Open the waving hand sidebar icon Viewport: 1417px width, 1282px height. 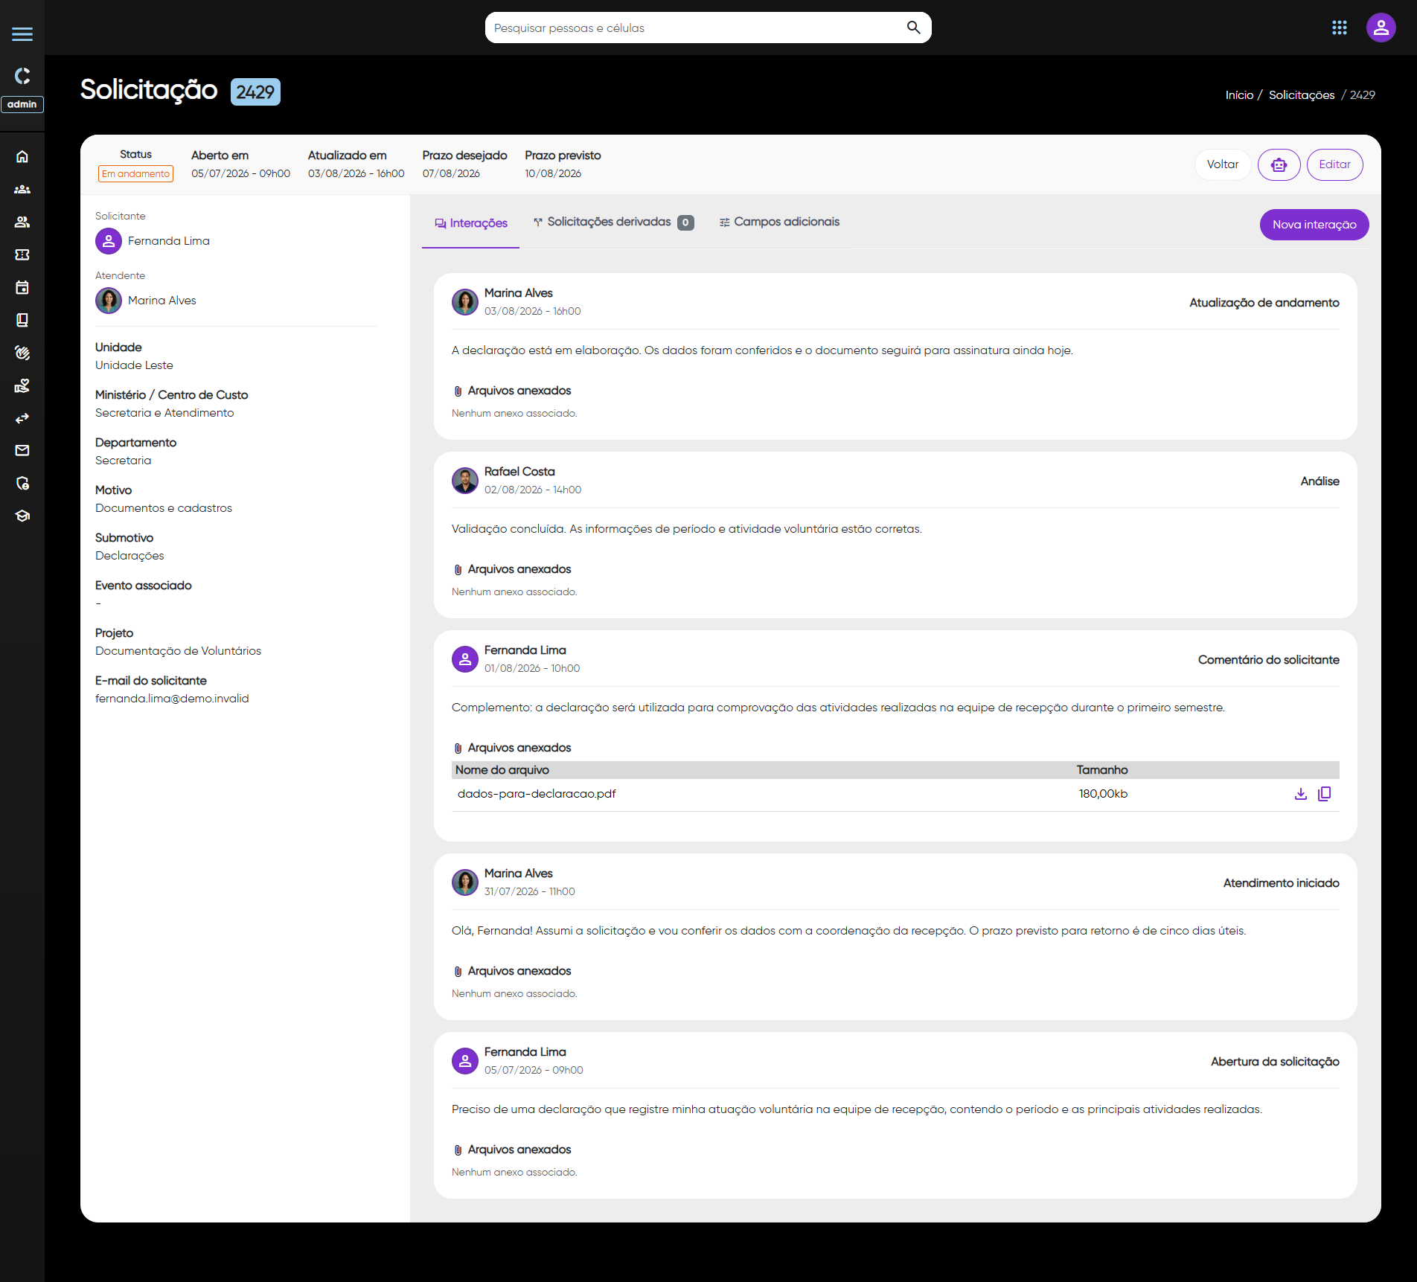22,353
